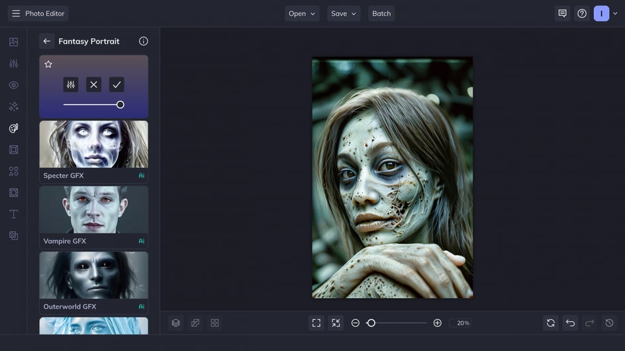The image size is (625, 351).
Task: Go back from Fantasy Portrait panel
Action: click(x=46, y=41)
